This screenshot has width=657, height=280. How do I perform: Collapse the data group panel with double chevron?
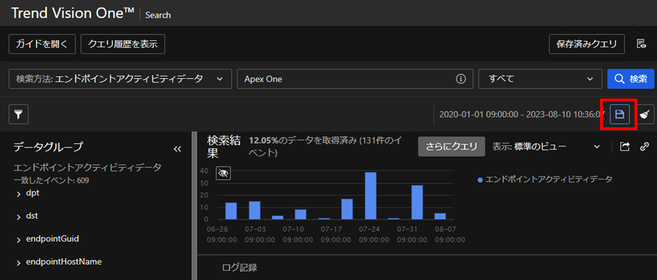[x=177, y=149]
